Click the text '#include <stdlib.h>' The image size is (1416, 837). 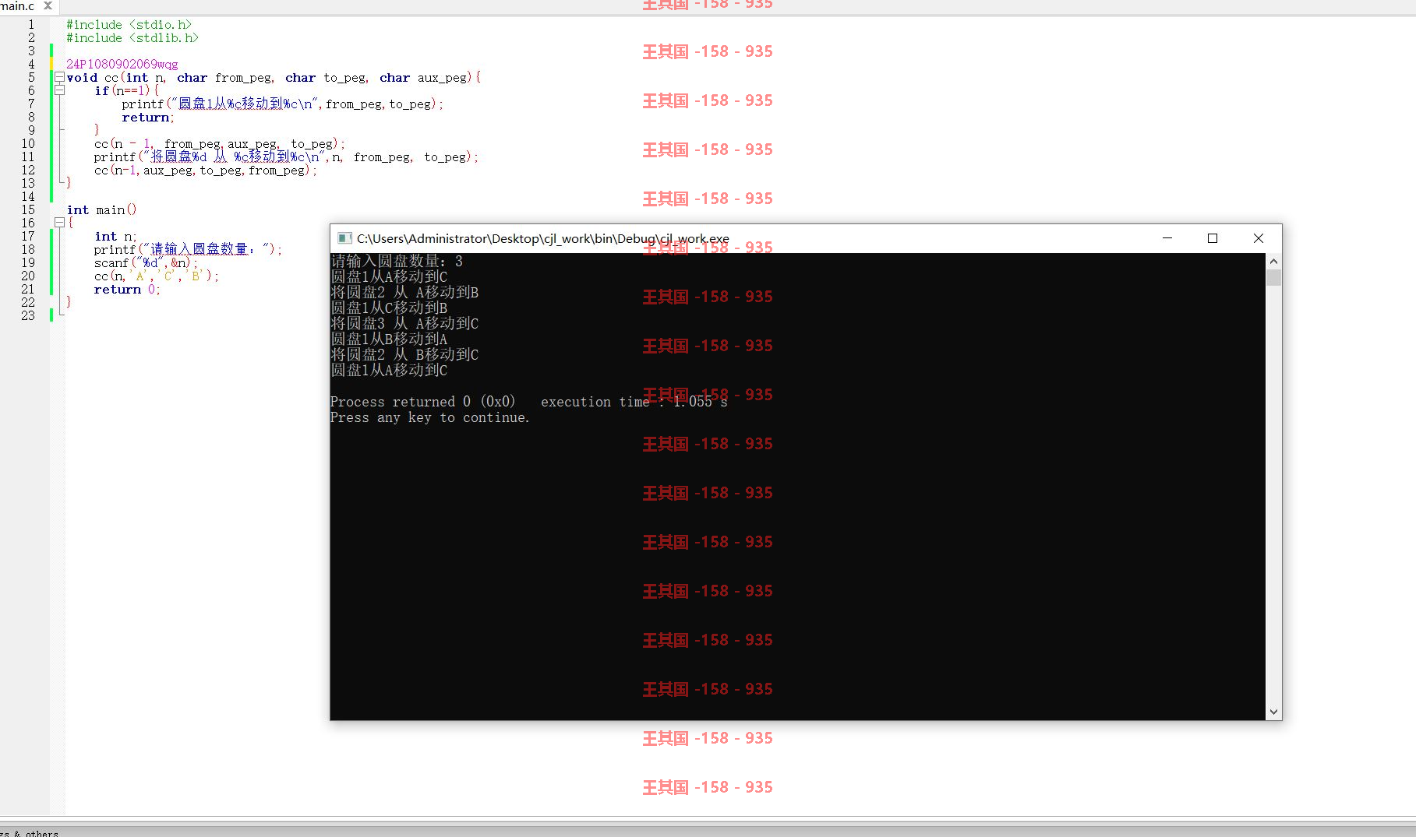[x=132, y=38]
